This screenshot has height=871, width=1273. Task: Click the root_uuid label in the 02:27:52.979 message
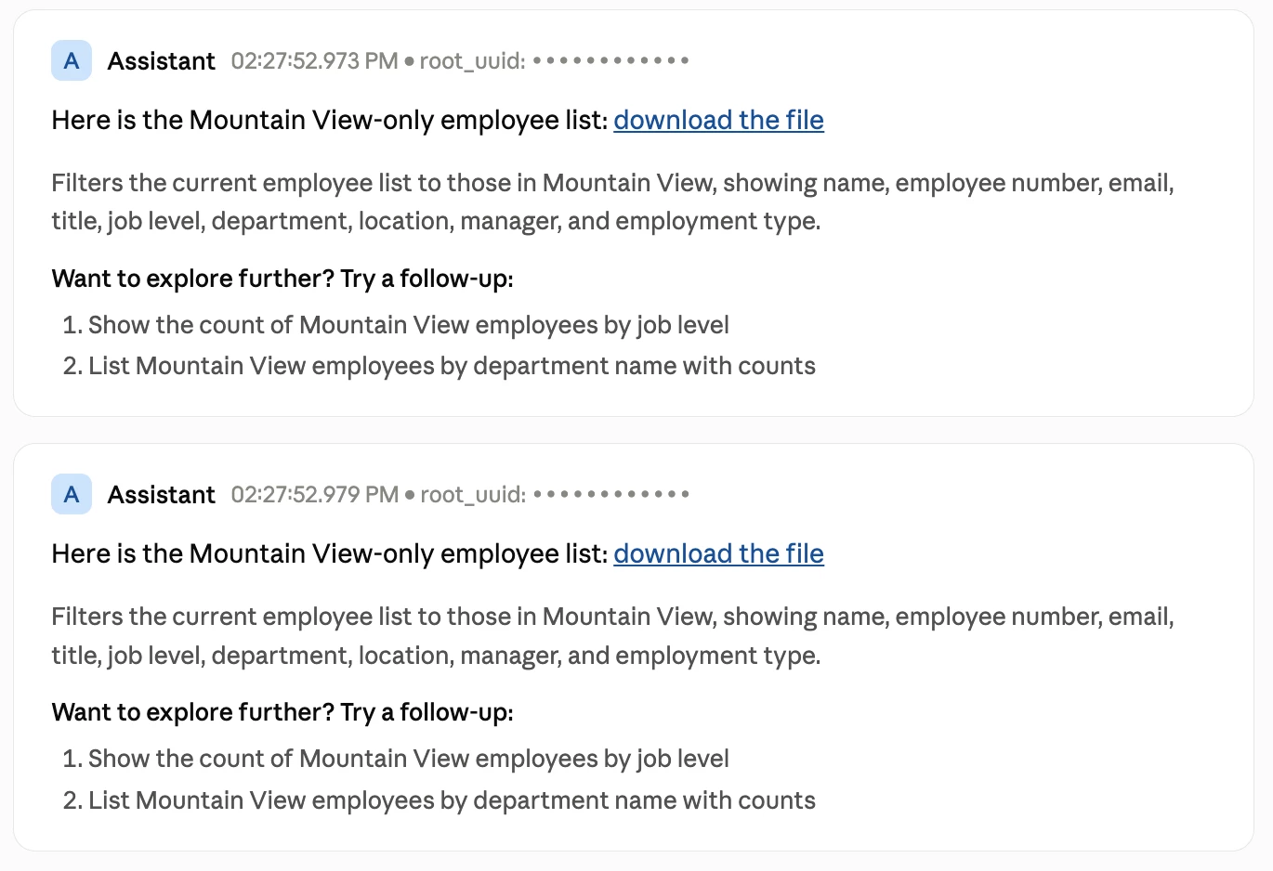click(472, 495)
